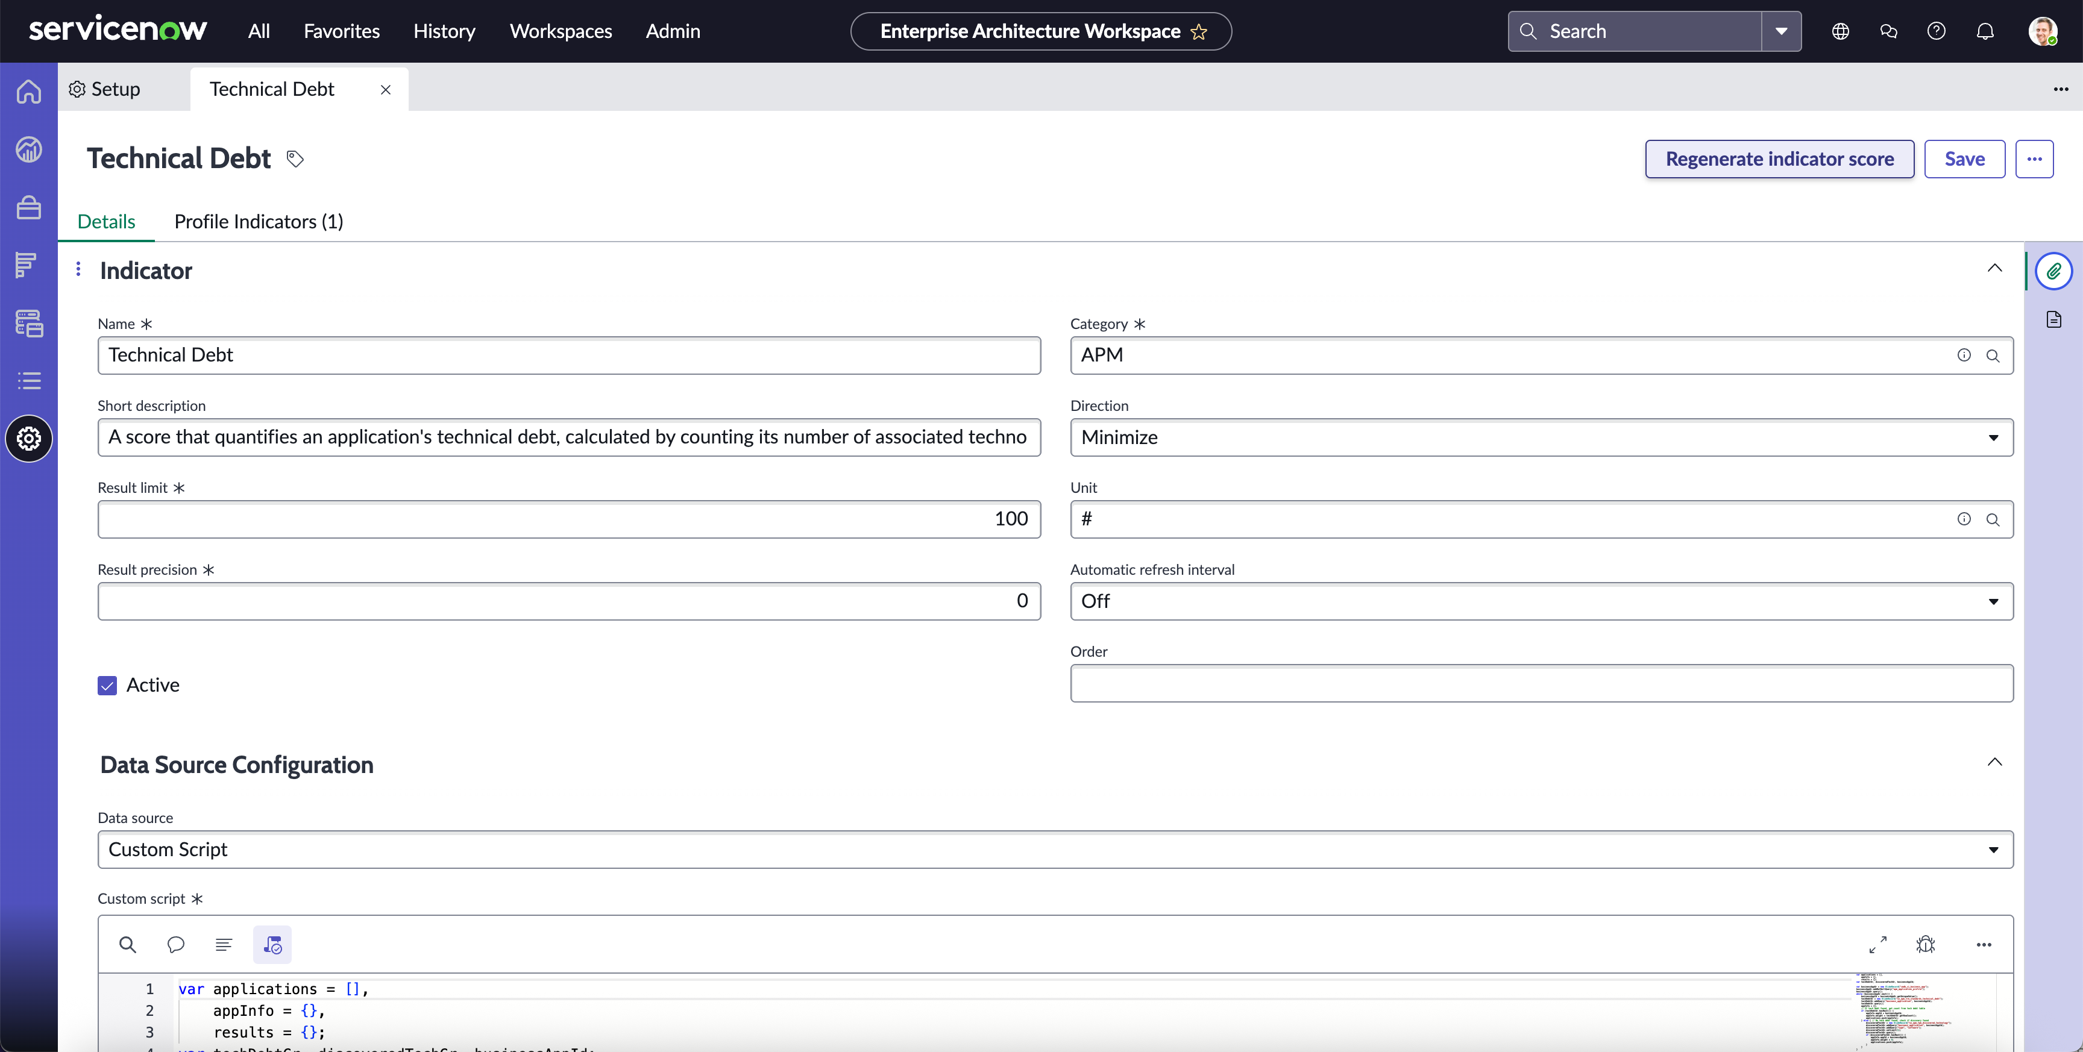Click the search icon in script editor toolbar
2083x1052 pixels.
pyautogui.click(x=128, y=944)
